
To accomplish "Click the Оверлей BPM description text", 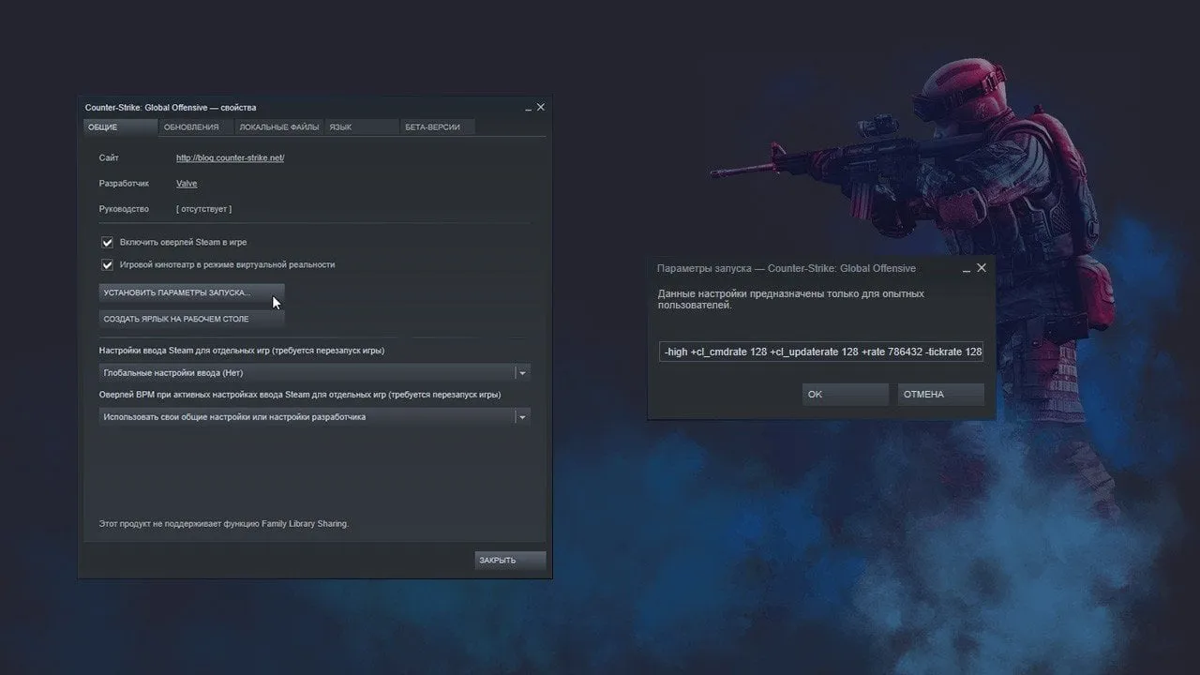I will click(x=300, y=395).
